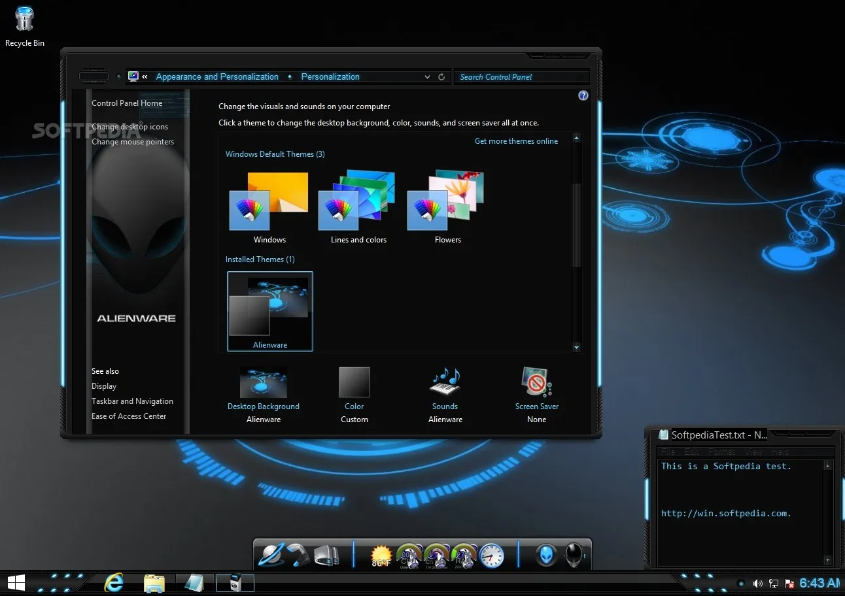
Task: Click the scrollbar down arrow in the themes list
Action: tap(576, 347)
